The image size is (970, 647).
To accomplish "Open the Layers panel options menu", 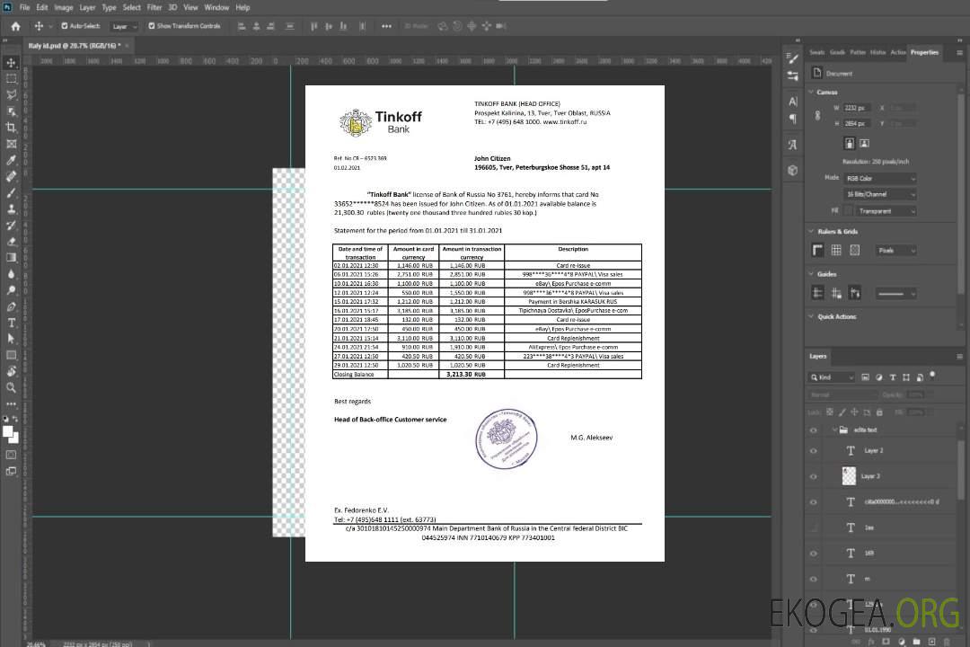I will pos(959,356).
